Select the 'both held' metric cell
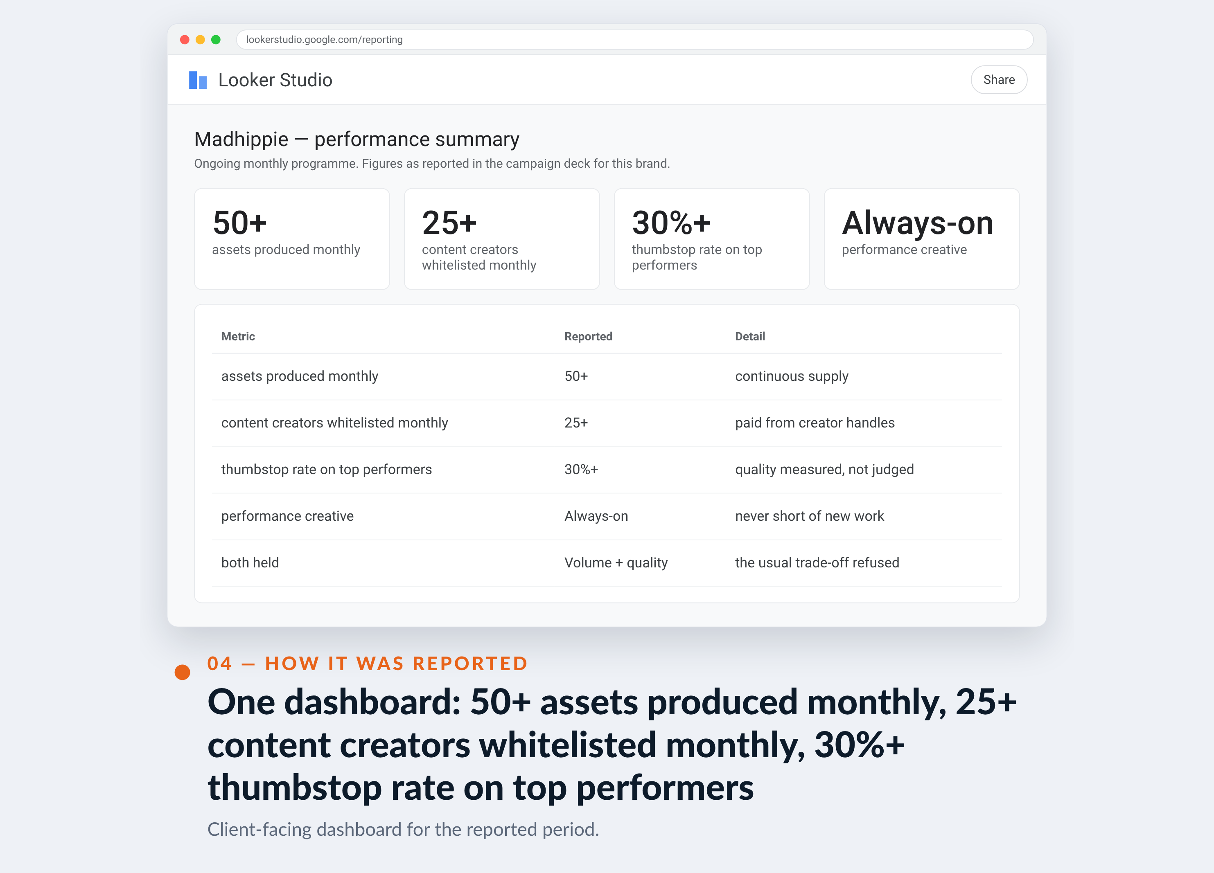 tap(249, 562)
